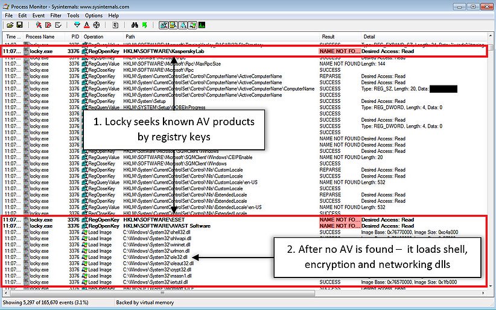Click the horizontal scrollbar thumb
496x310 pixels.
(x=161, y=293)
